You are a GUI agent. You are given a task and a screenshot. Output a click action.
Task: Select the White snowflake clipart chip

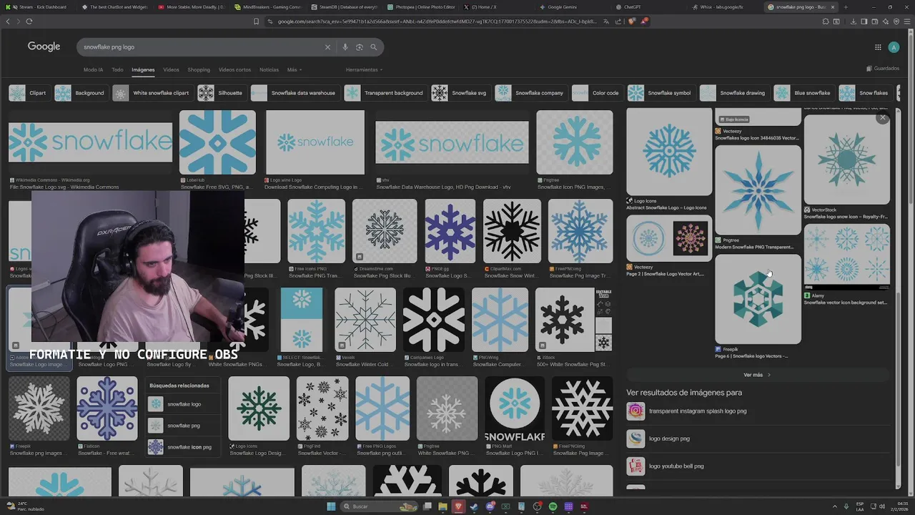click(x=152, y=93)
